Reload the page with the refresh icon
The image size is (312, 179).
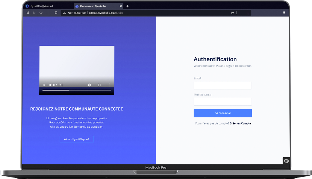pos(41,13)
